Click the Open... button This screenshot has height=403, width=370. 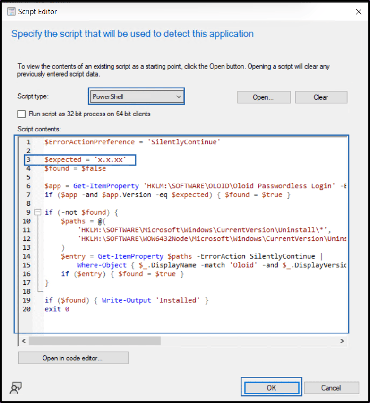coord(264,97)
